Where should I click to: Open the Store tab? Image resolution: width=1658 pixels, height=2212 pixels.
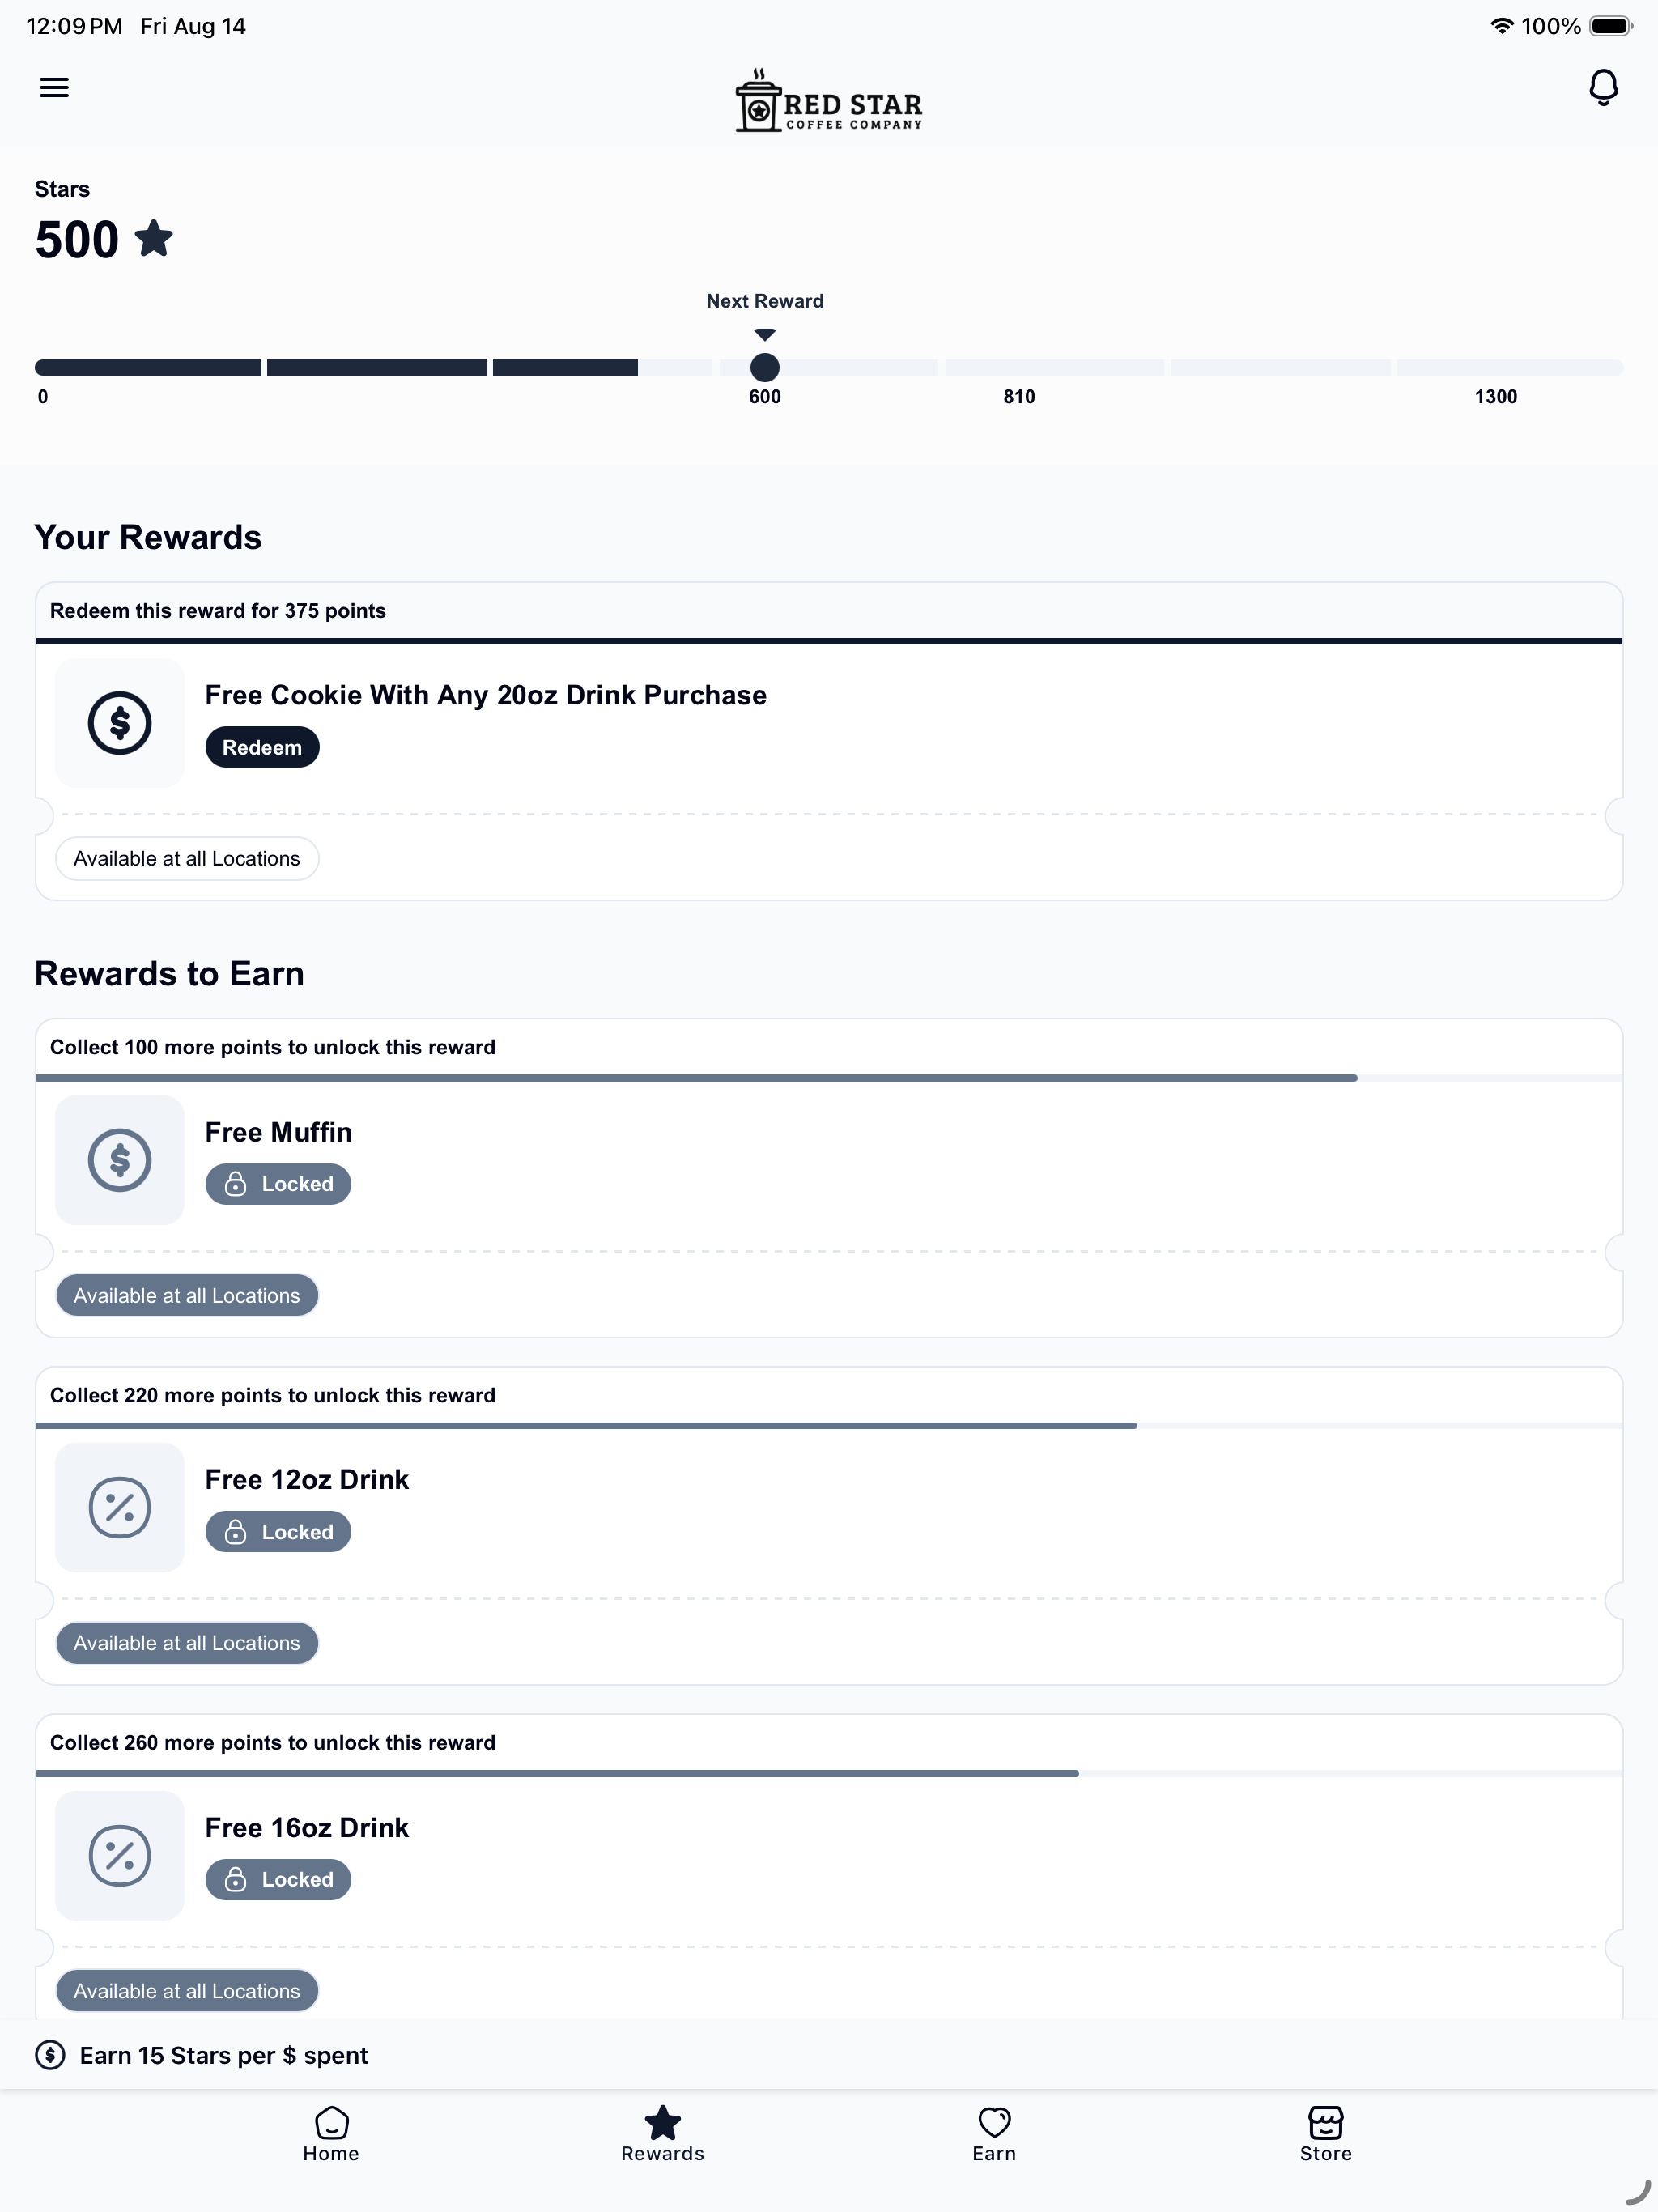click(1326, 2134)
